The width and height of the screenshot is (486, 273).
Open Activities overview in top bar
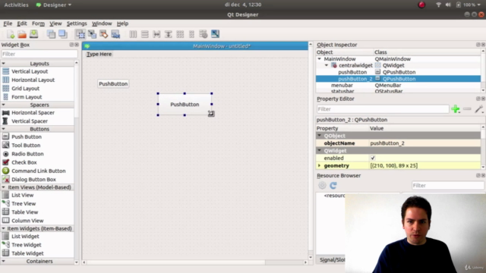[x=16, y=5]
